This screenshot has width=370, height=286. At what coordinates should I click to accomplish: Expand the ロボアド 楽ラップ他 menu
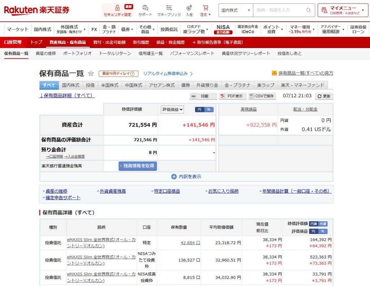(195, 29)
